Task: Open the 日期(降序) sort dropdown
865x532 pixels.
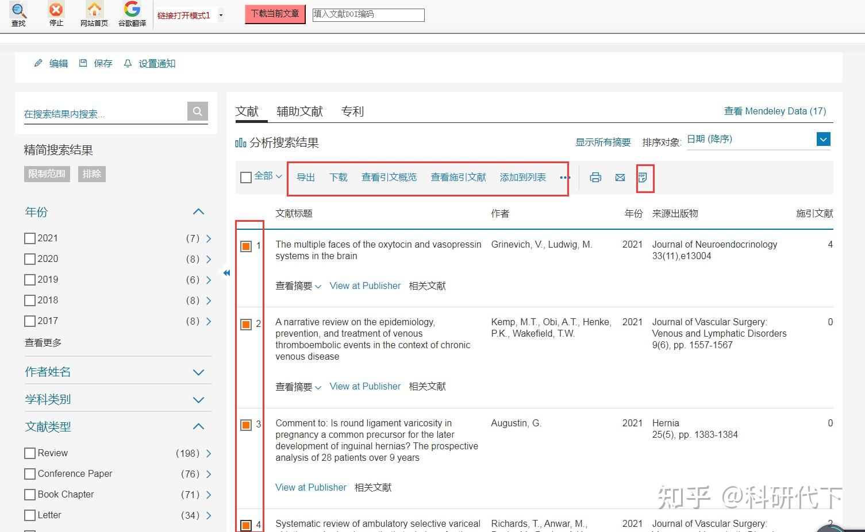Action: click(x=823, y=139)
